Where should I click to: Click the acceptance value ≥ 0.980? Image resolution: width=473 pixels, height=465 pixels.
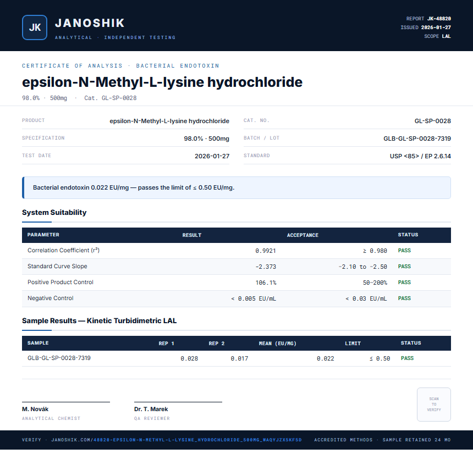coord(375,251)
